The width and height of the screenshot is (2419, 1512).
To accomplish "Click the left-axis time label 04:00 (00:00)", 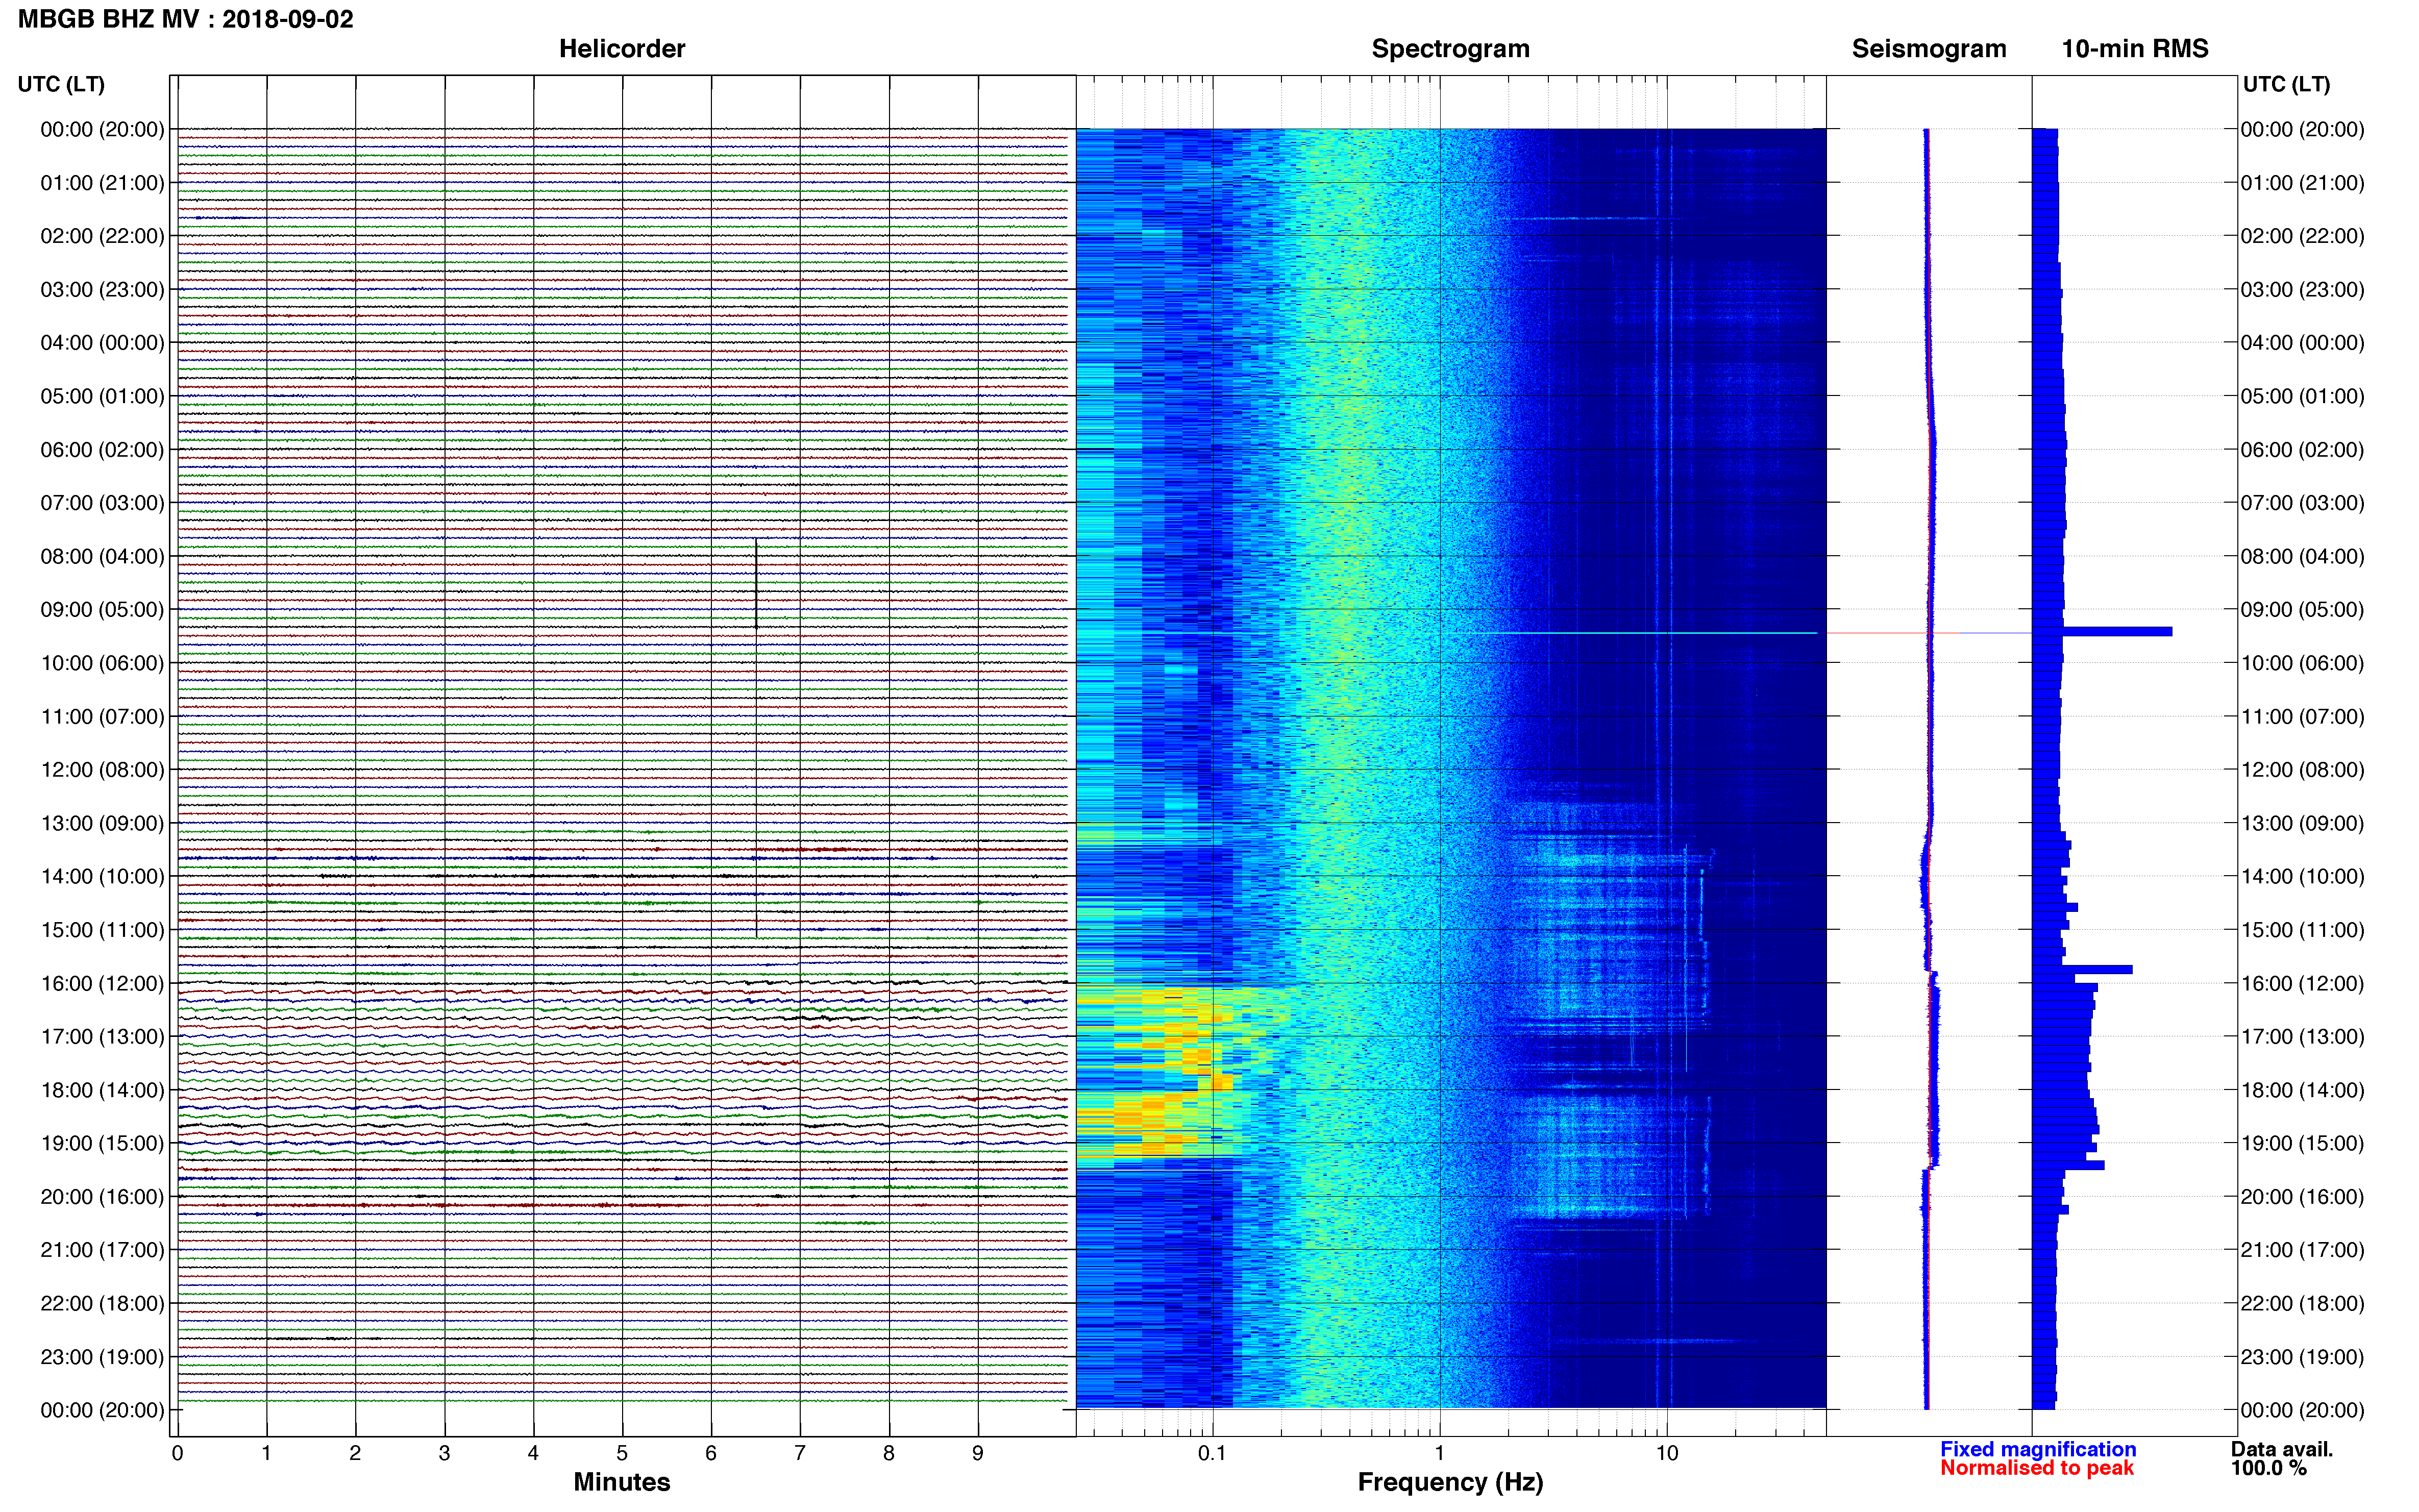I will coord(102,342).
